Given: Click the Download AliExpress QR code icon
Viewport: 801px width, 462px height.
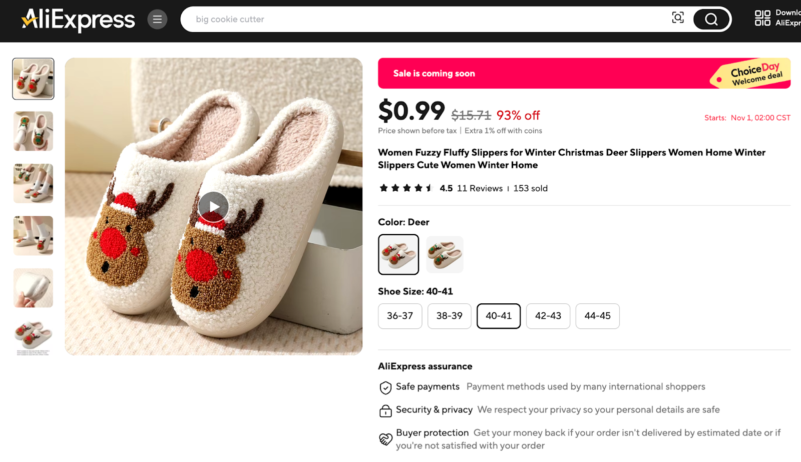Looking at the screenshot, I should 761,18.
